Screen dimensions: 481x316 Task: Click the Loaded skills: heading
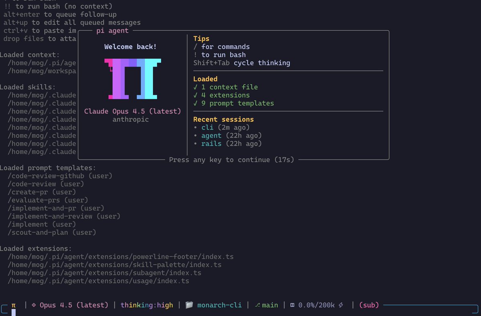tap(28, 87)
